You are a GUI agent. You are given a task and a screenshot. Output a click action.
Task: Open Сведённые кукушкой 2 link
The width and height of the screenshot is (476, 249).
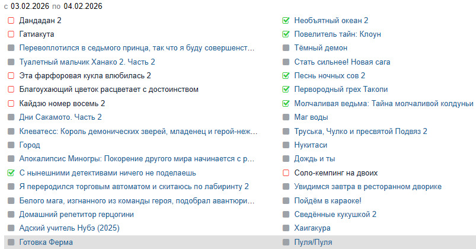pos(335,215)
